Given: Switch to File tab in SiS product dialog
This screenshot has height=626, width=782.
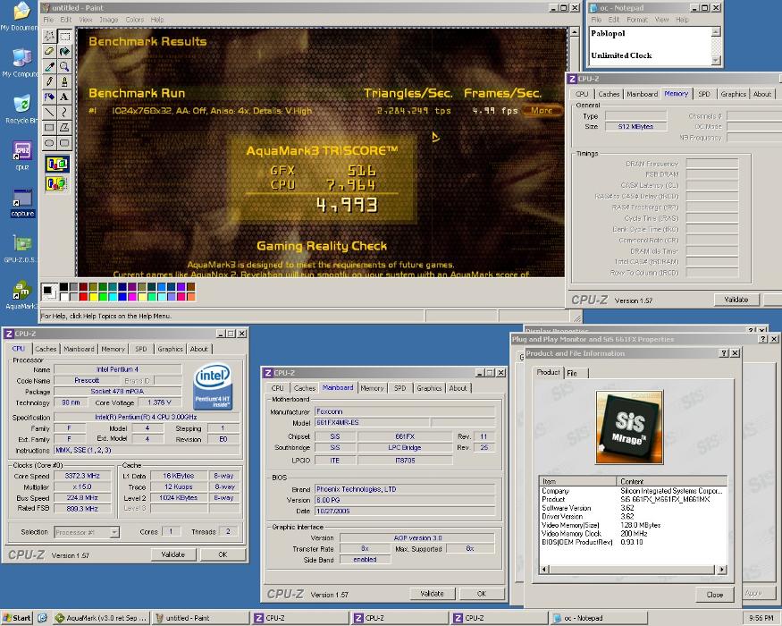Looking at the screenshot, I should pos(572,373).
